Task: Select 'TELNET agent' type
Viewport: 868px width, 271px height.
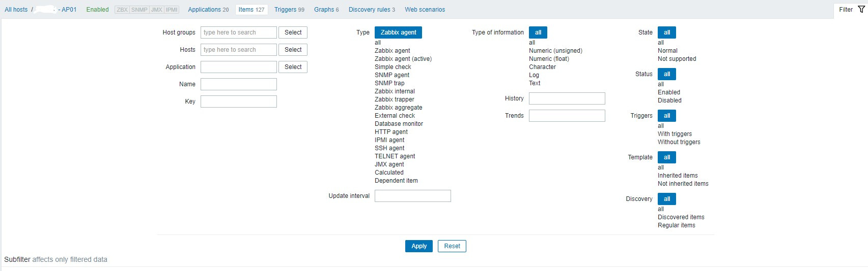Action: tap(395, 156)
